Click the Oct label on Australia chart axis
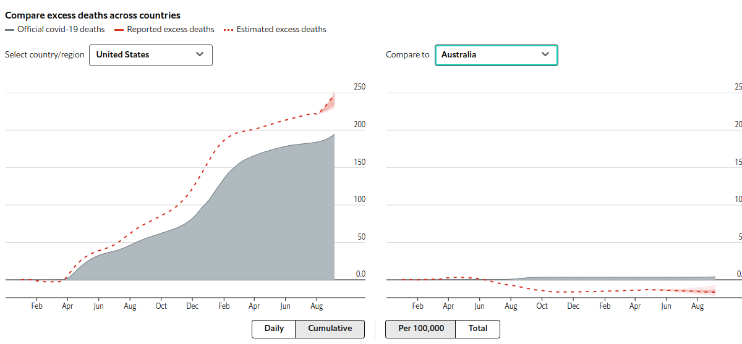The height and width of the screenshot is (344, 742). click(x=542, y=306)
